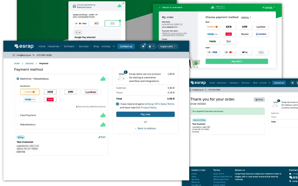Click the plus icon in esrap navigation bar
The height and width of the screenshot is (186, 298).
(114, 46)
